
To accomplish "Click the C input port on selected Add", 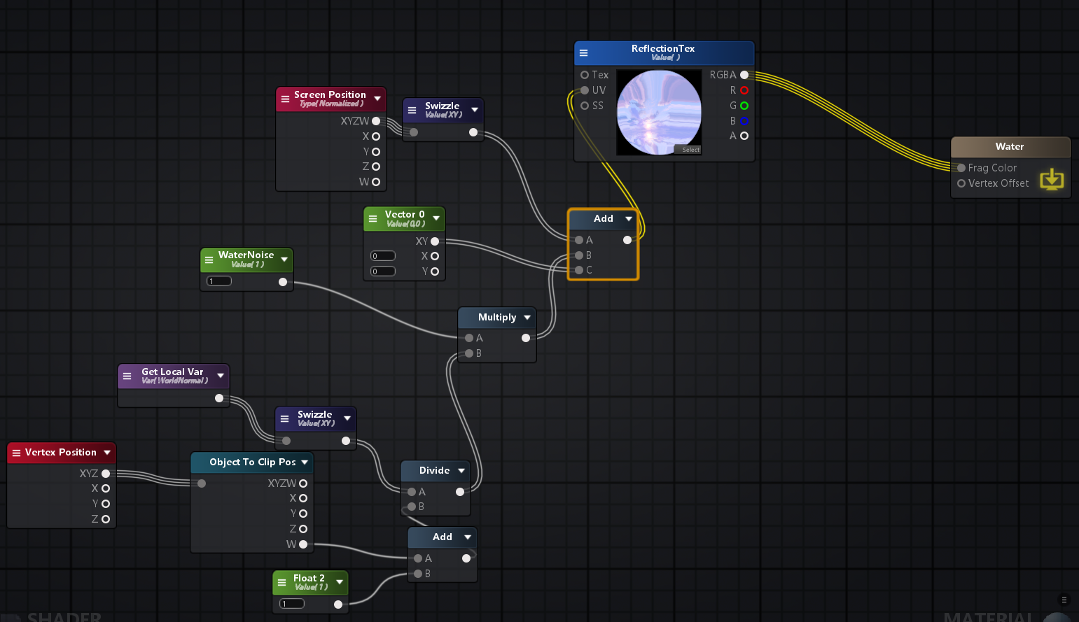I will point(579,270).
